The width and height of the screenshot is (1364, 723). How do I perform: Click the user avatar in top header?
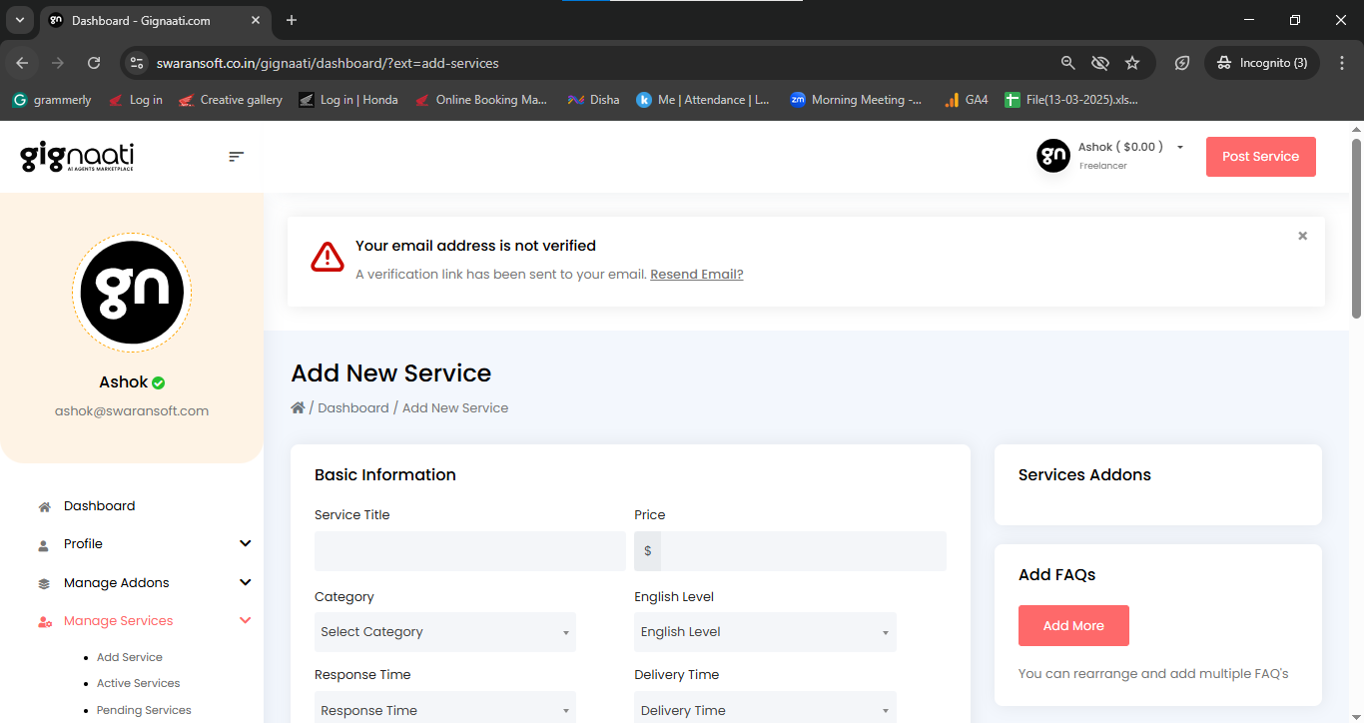click(1053, 156)
